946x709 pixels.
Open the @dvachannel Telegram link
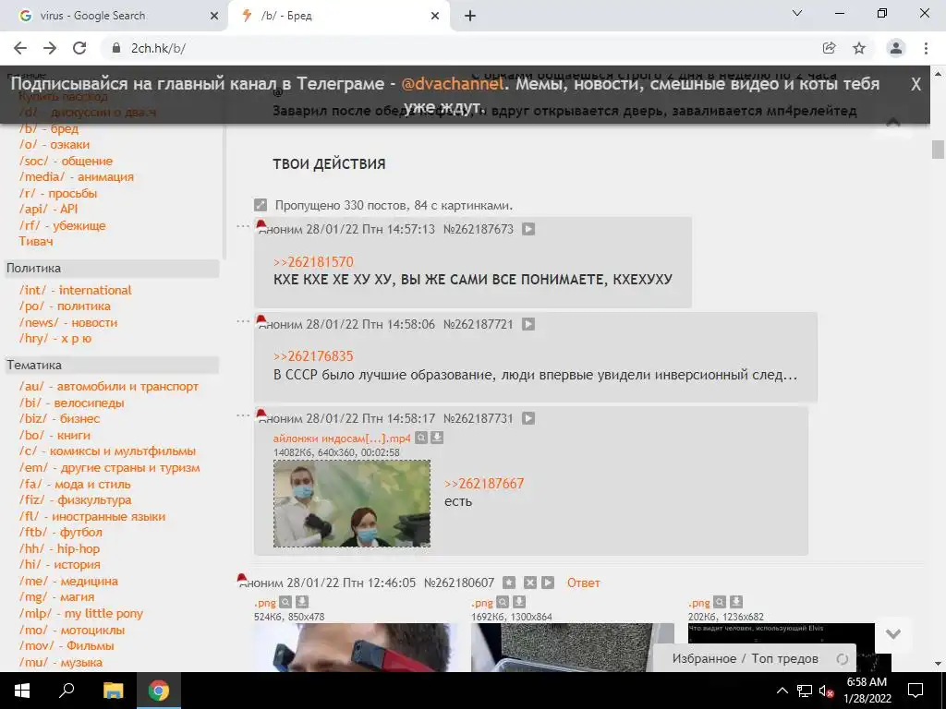(452, 84)
